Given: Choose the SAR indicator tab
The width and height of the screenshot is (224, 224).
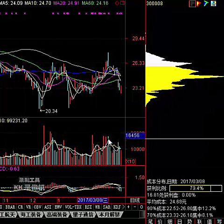Looking at the screenshot, I should [x=107, y=207].
